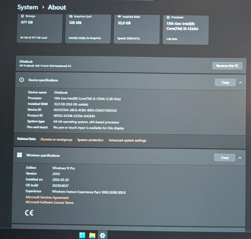Open Advanced system settings link
This screenshot has height=239, width=251.
127,140
